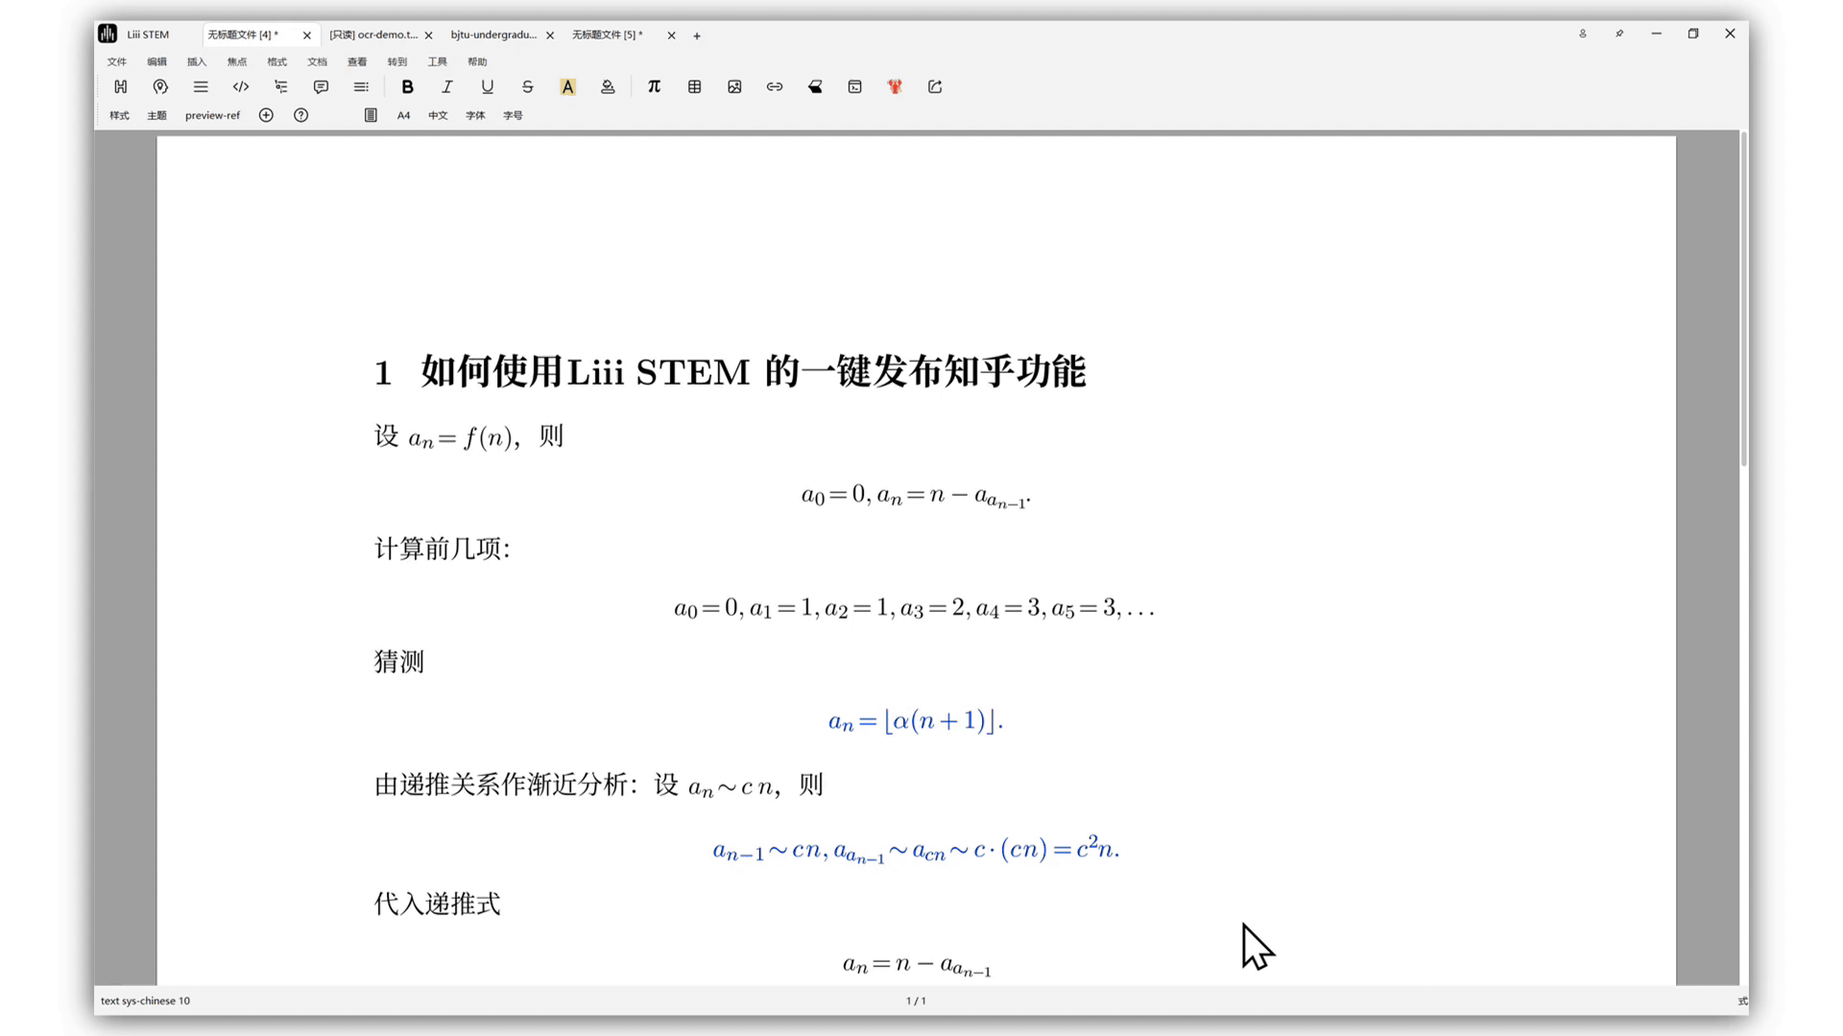Click the export/share document icon
Viewport: 1843px width, 1036px height.
pos(935,86)
